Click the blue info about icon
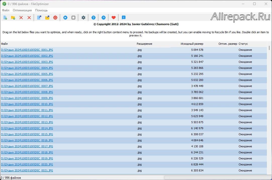 pyautogui.click(x=124, y=18)
